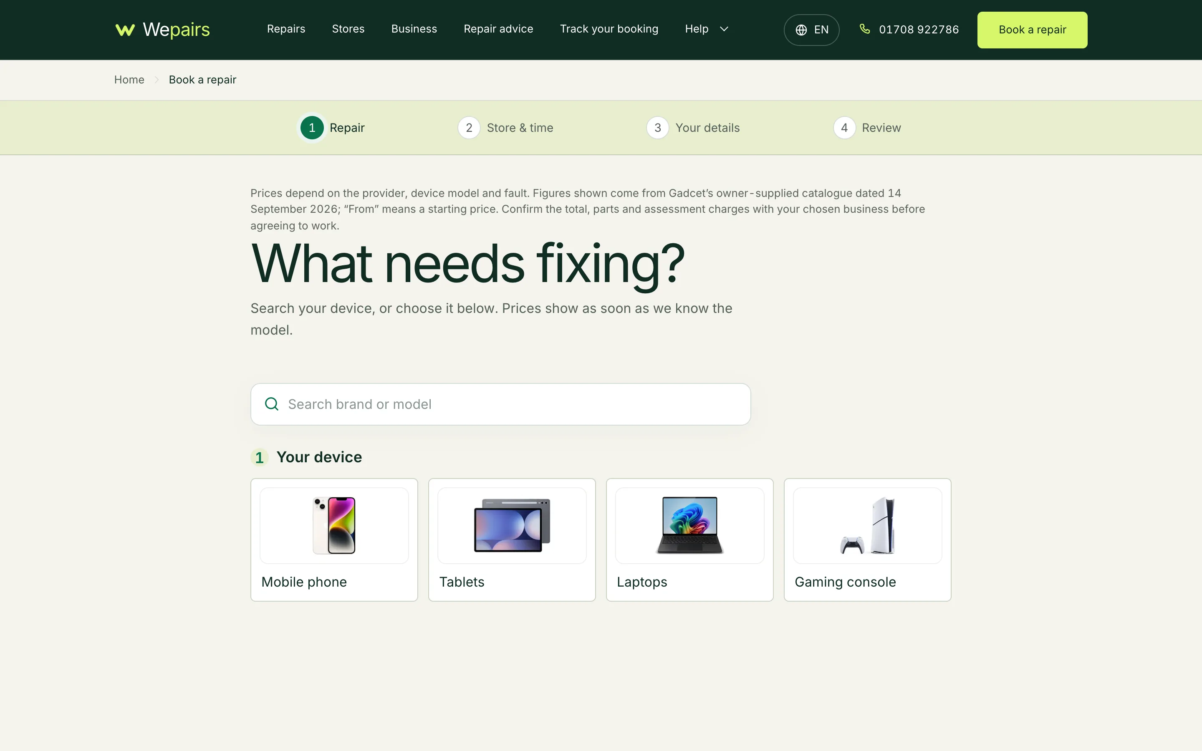1202x751 pixels.
Task: Select the Tablets label
Action: (x=462, y=582)
